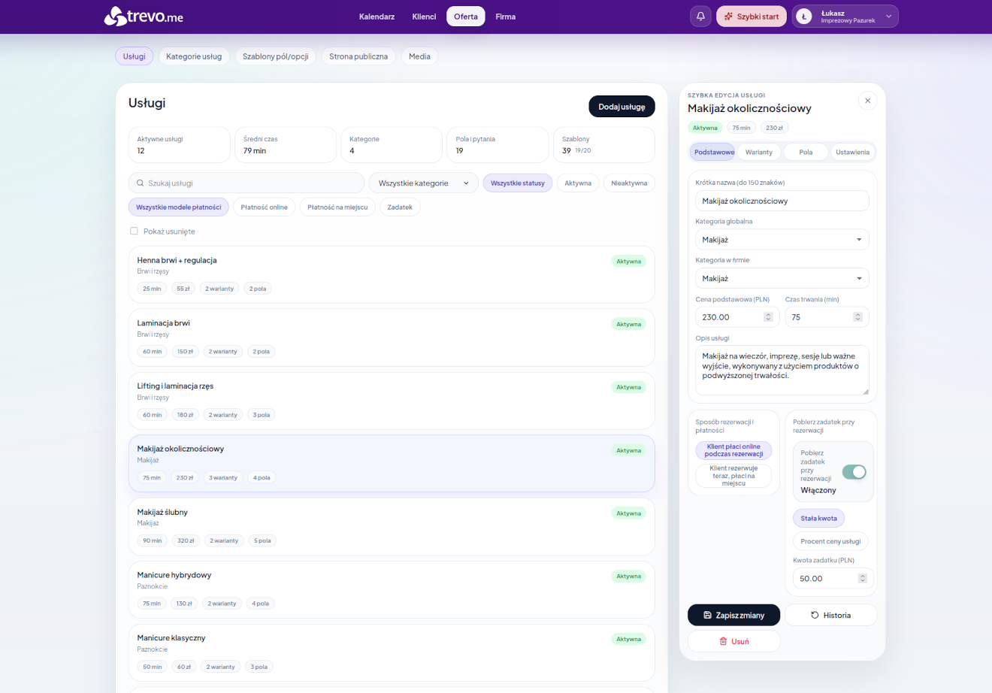Delete the service with Usuń
This screenshot has height=693, width=992.
pyautogui.click(x=733, y=641)
